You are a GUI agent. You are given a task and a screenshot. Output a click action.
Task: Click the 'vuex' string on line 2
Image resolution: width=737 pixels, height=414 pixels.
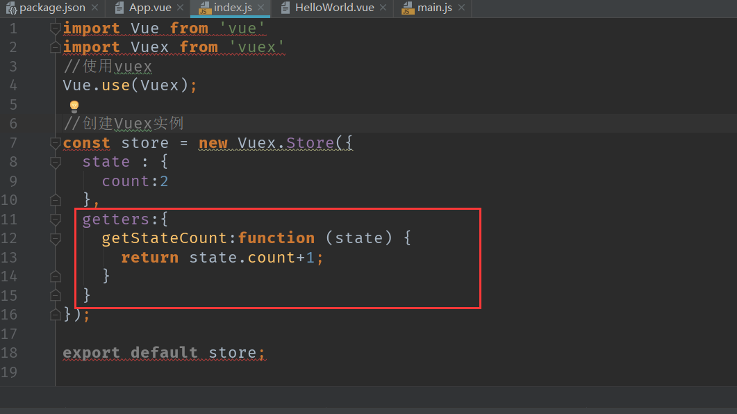click(x=256, y=47)
